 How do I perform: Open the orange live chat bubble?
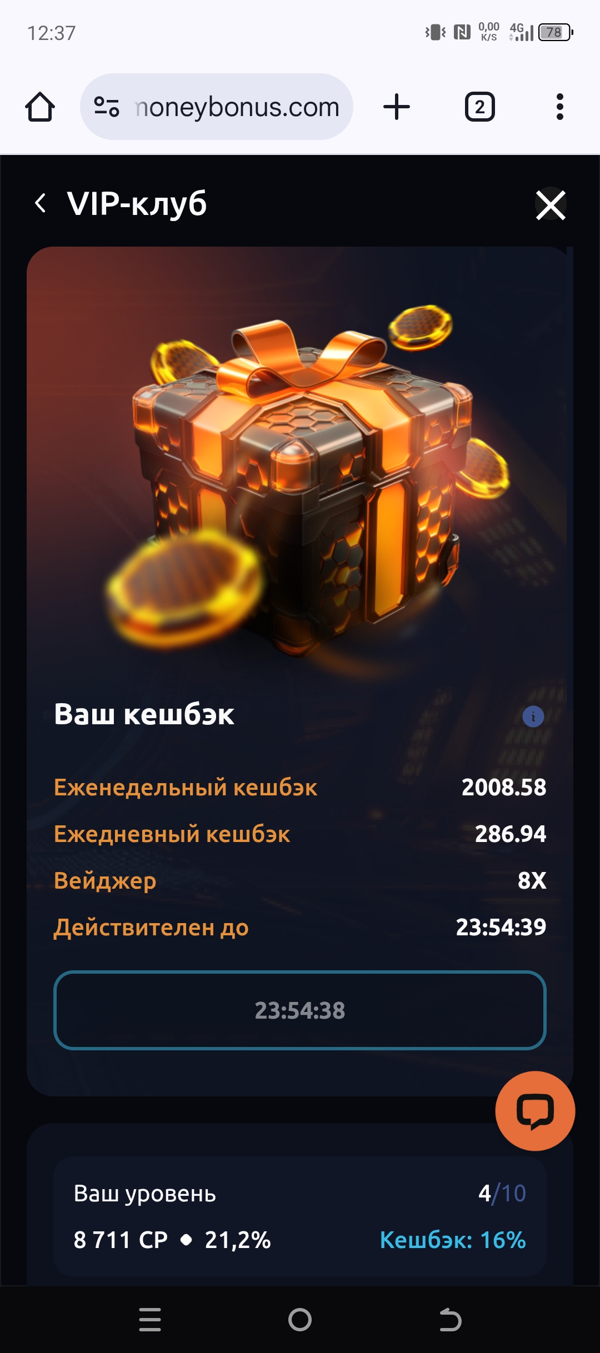pyautogui.click(x=535, y=1111)
